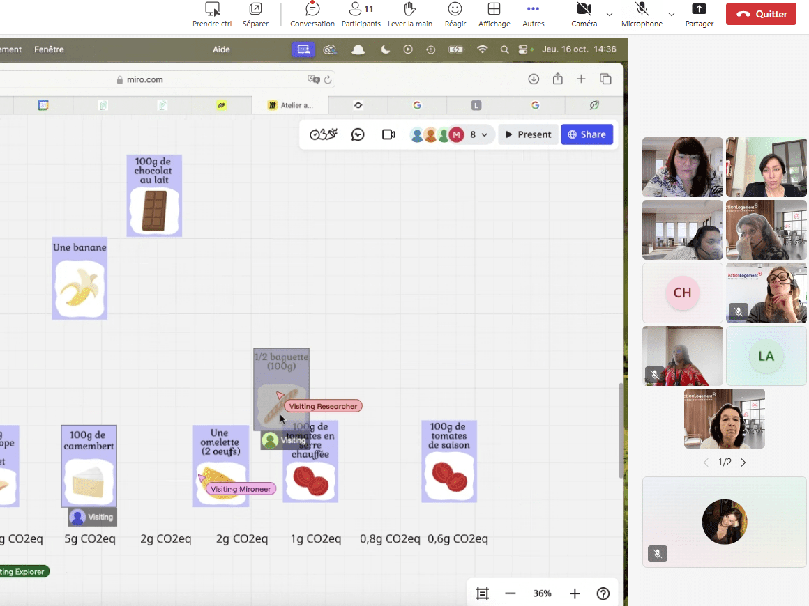Toggle Prendre ctrl remote control

pyautogui.click(x=212, y=15)
